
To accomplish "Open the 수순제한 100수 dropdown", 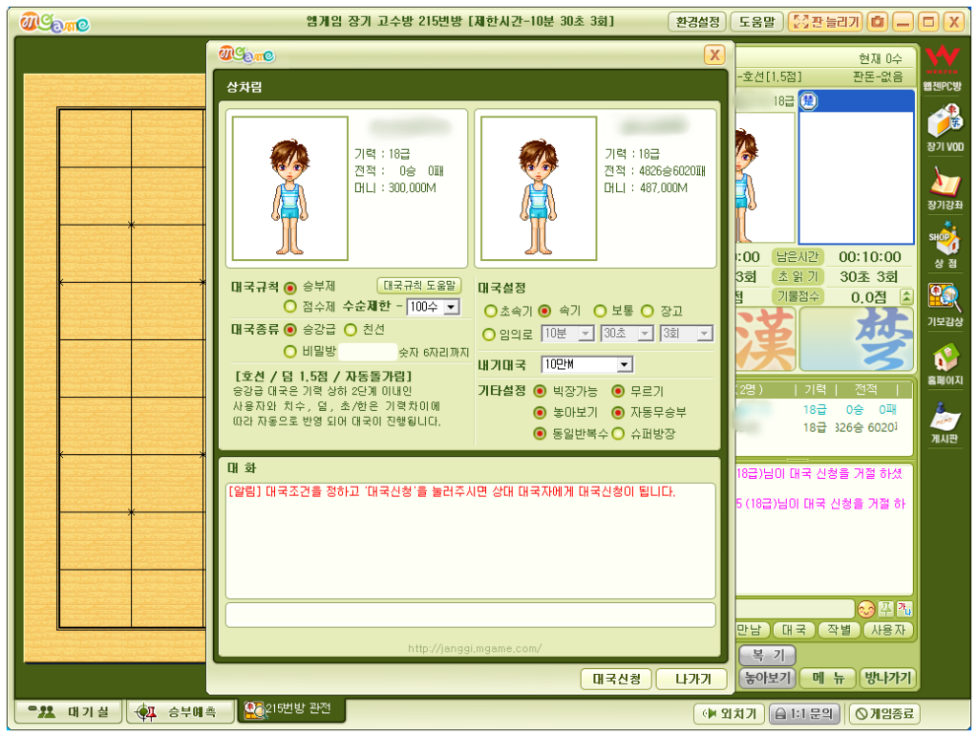I will 434,307.
